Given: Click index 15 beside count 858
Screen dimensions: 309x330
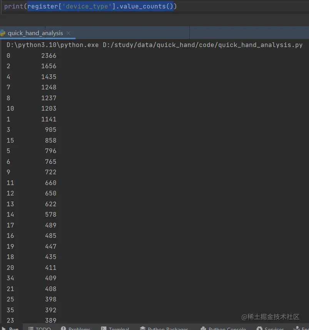Looking at the screenshot, I should (10, 140).
